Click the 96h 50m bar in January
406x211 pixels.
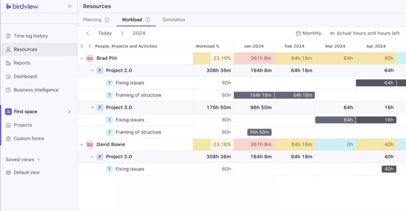click(x=259, y=132)
